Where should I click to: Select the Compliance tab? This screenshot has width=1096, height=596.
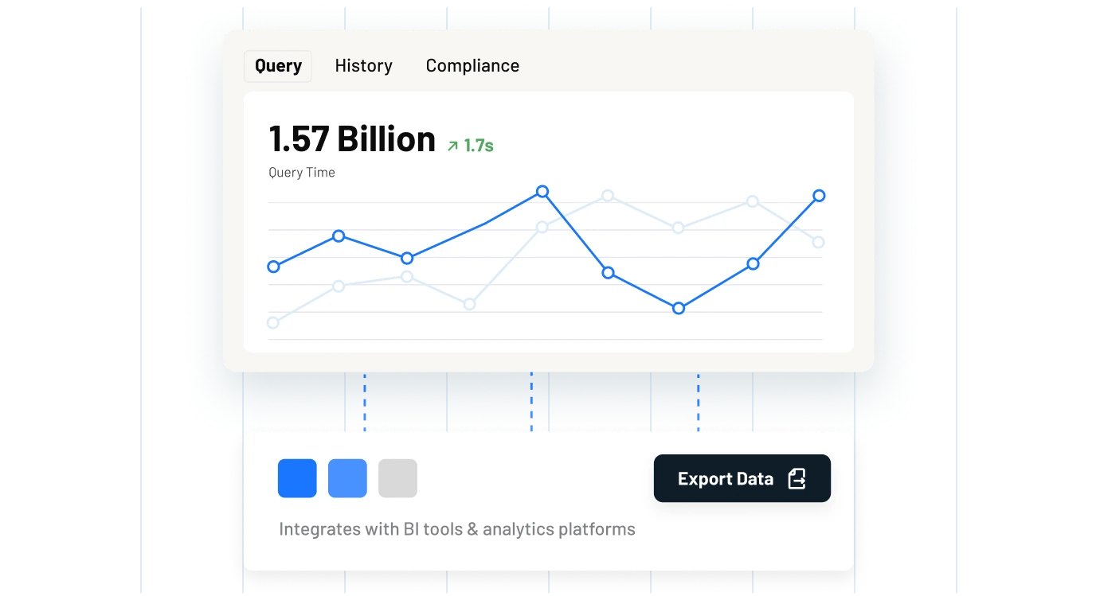click(x=472, y=66)
